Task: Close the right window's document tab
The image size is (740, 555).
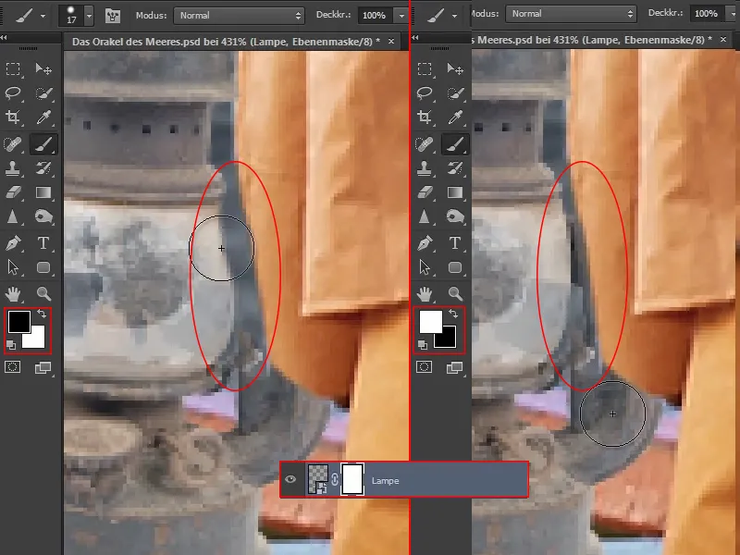Action: tap(723, 40)
